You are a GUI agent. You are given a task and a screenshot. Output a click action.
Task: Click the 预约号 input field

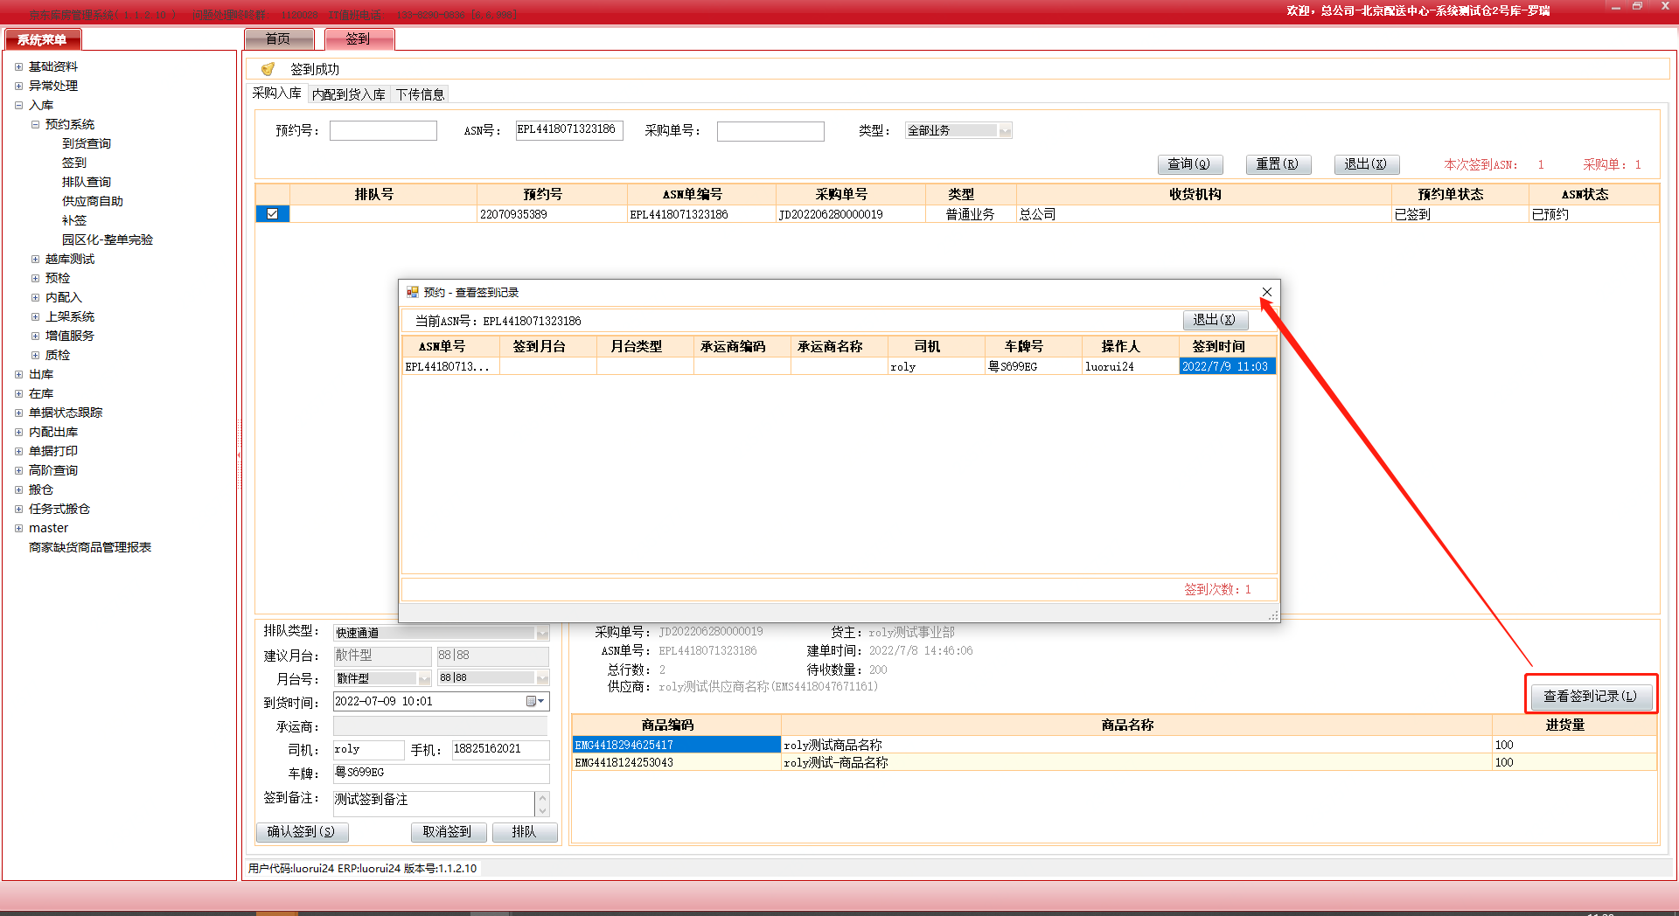[x=383, y=131]
